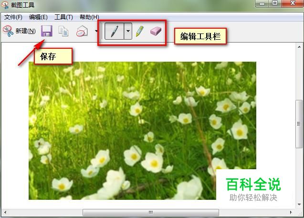Open the 编辑(E) menu
This screenshot has height=218, width=304.
pos(38,17)
